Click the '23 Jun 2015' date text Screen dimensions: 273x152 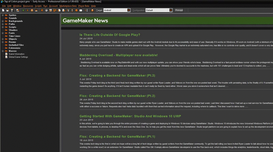point(86,120)
